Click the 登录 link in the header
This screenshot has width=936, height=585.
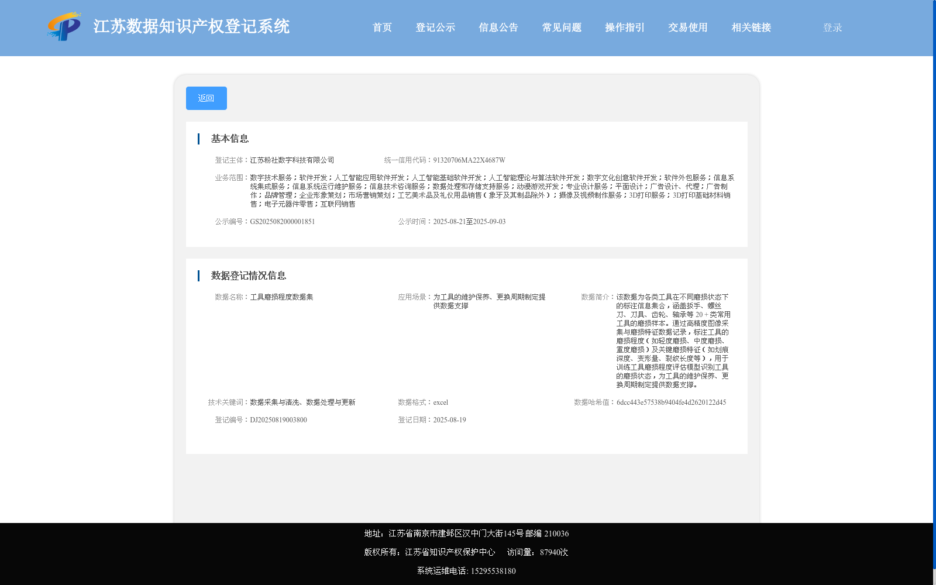pos(832,27)
